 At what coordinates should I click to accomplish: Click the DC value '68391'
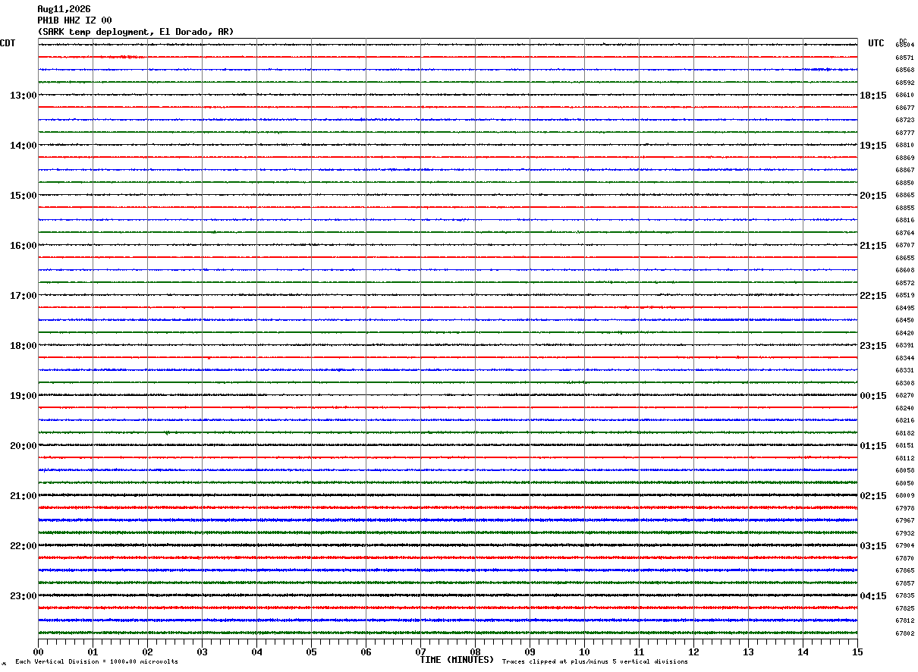(905, 346)
